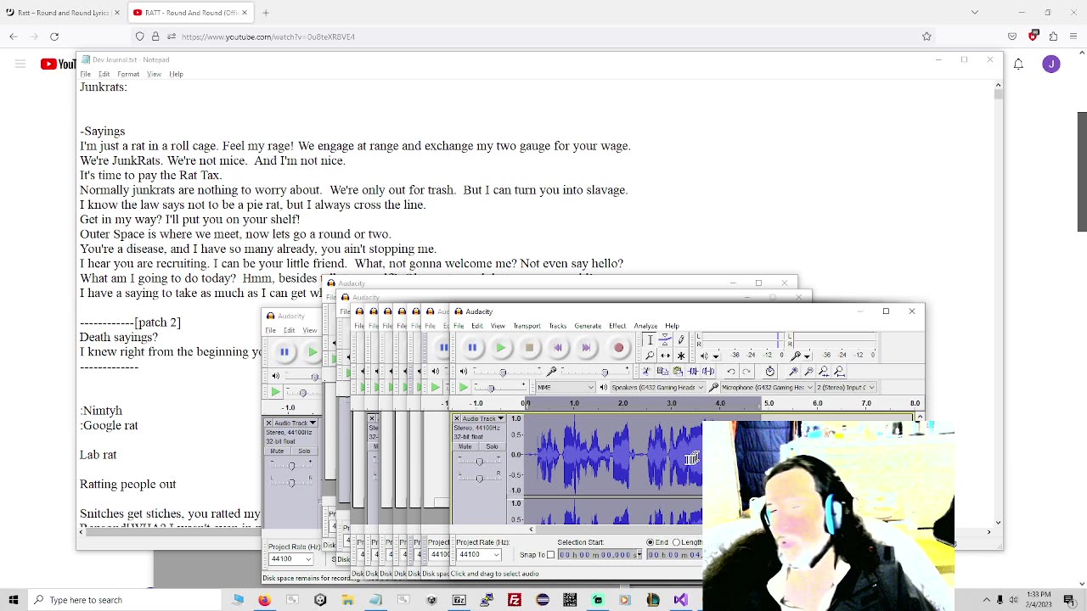Open FileZilla from the taskbar
The width and height of the screenshot is (1087, 611).
coord(515,600)
